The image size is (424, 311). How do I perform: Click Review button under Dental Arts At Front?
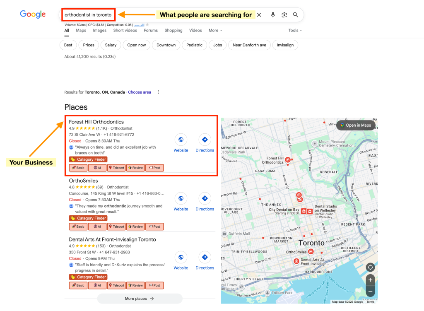click(x=135, y=285)
